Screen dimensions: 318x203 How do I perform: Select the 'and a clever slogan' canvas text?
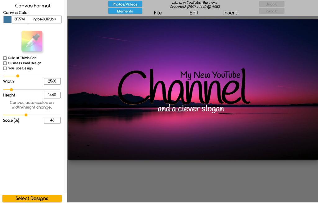(191, 109)
